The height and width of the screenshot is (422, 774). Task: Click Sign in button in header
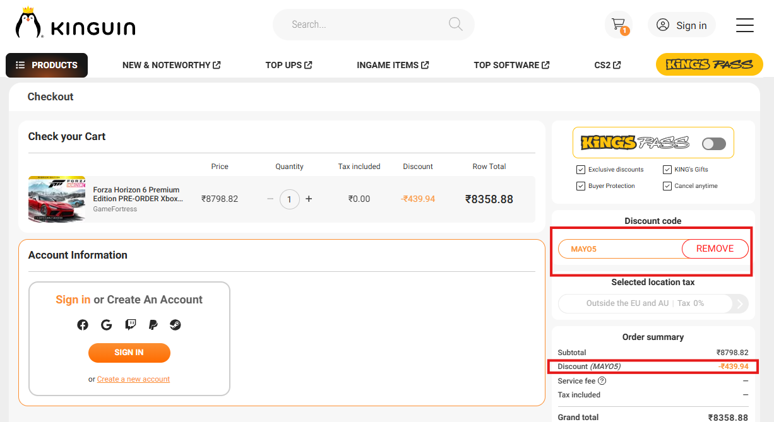pyautogui.click(x=682, y=25)
